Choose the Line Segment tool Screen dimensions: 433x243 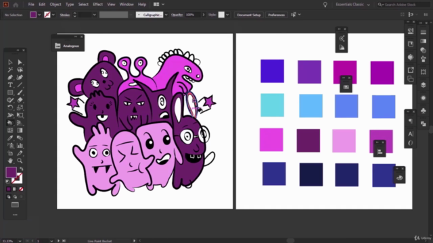(20, 85)
